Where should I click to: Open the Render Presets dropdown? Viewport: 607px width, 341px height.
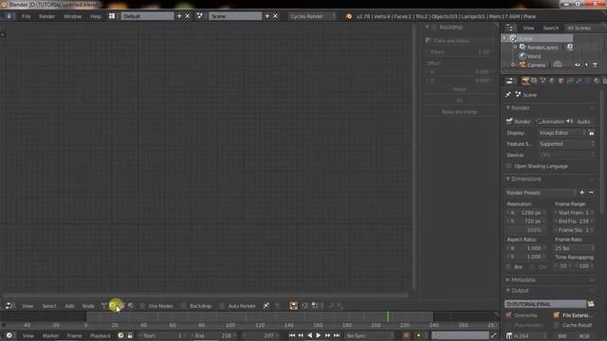pos(542,192)
